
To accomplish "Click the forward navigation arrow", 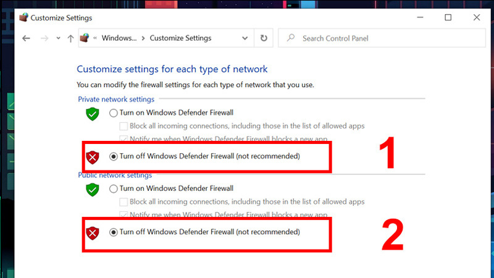I will (x=44, y=38).
